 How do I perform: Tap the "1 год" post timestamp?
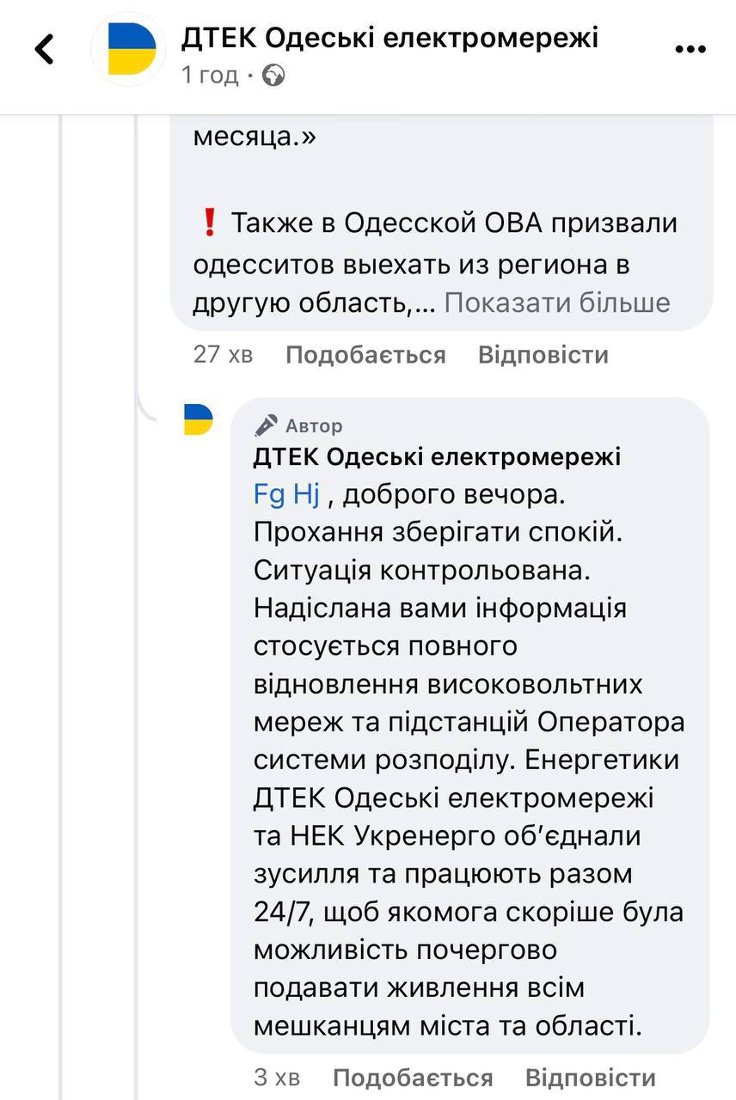tap(210, 76)
